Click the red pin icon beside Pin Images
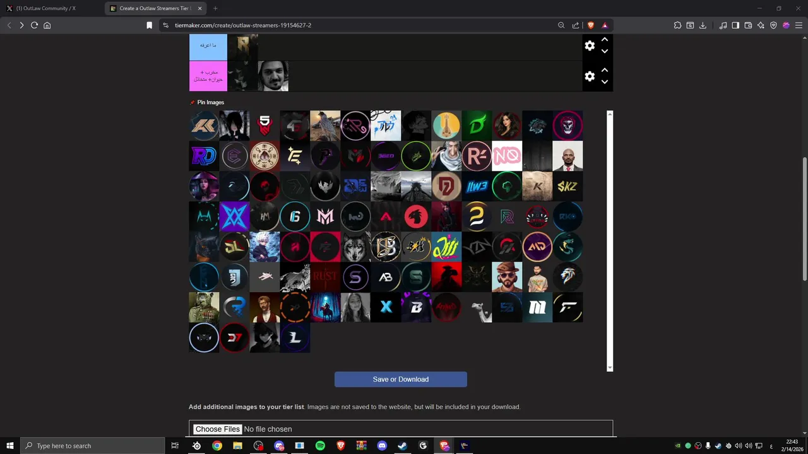Screen dimensions: 808x454 tap(193, 102)
